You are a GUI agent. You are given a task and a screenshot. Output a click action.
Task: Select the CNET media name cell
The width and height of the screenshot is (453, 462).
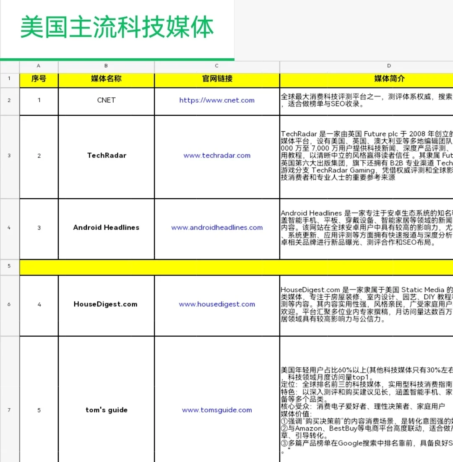tap(106, 100)
